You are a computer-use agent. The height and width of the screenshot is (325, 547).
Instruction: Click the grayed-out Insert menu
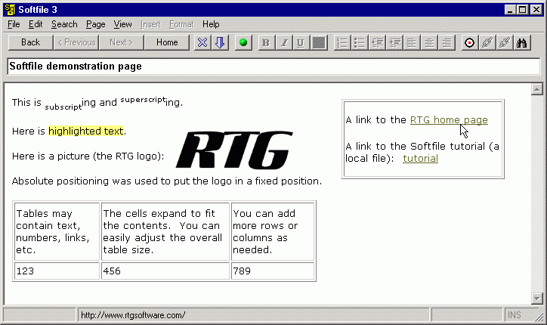150,24
